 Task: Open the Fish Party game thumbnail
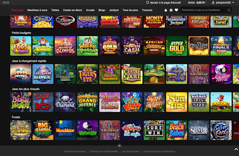(132, 102)
